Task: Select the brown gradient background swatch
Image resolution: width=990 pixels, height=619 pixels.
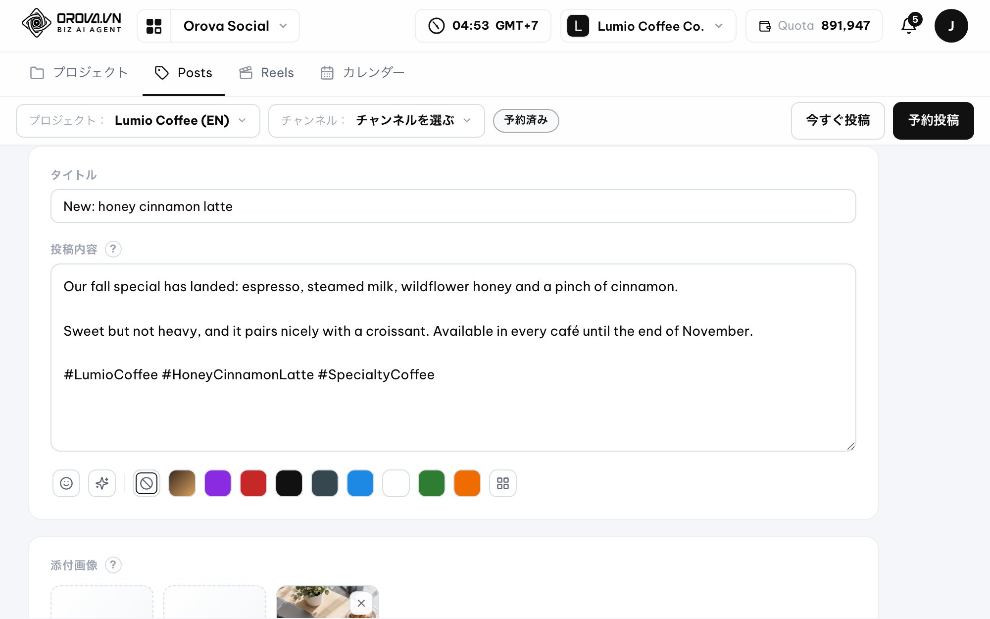Action: (182, 483)
